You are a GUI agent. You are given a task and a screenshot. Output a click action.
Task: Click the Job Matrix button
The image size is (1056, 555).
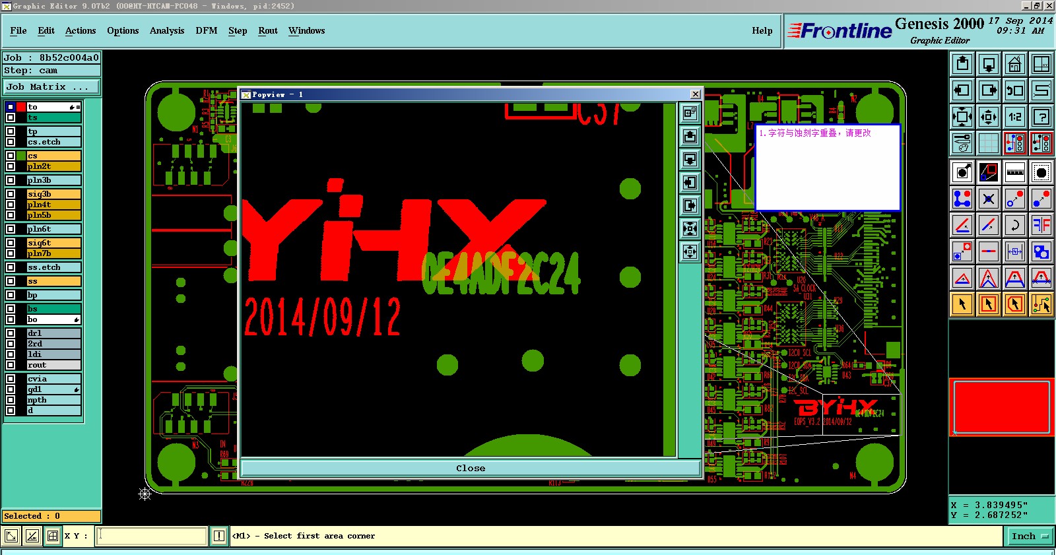pyautogui.click(x=51, y=86)
